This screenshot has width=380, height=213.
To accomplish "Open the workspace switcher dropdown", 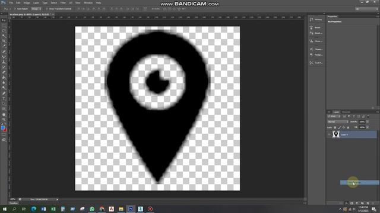I will tap(367, 9).
